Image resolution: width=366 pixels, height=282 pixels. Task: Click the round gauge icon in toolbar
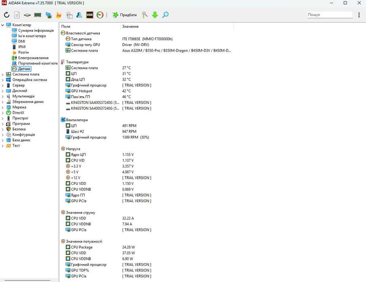point(100,15)
